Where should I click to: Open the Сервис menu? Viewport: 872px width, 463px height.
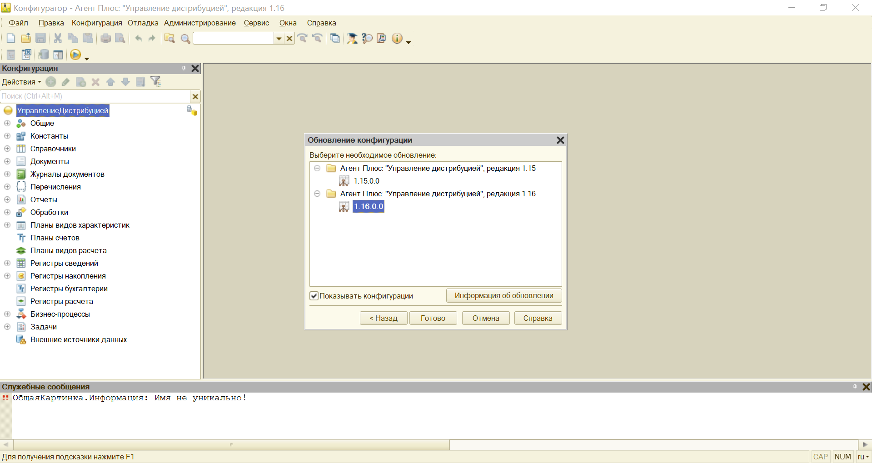click(x=256, y=23)
